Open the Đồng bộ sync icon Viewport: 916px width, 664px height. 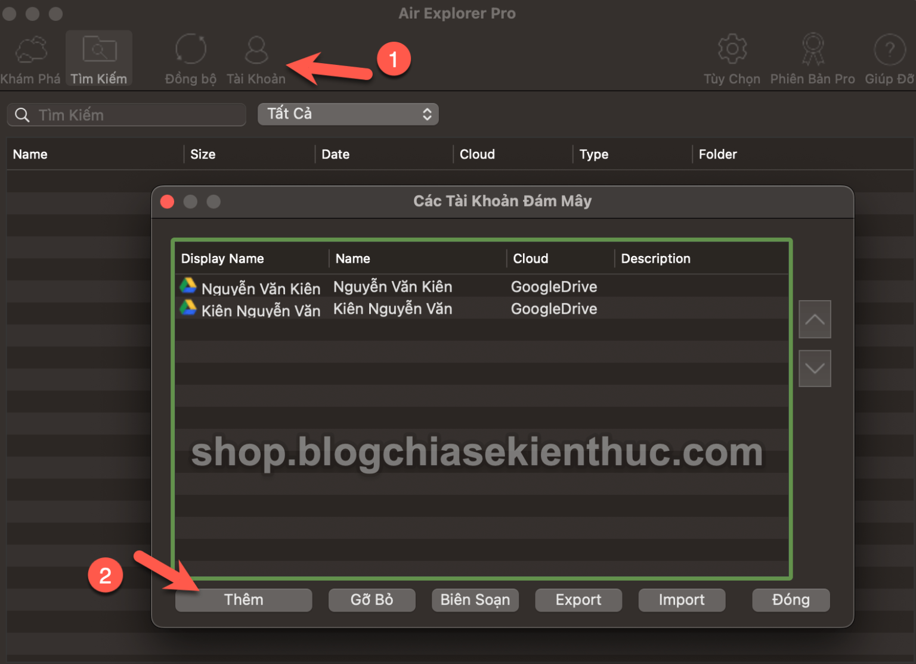click(x=191, y=50)
